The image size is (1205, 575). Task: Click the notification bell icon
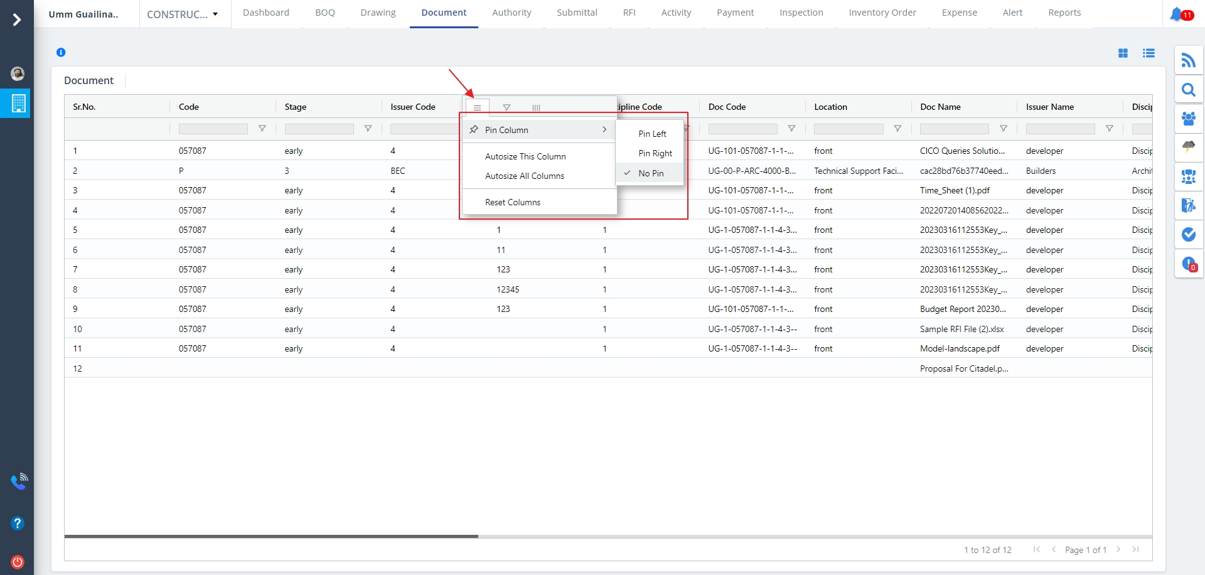(x=1177, y=14)
